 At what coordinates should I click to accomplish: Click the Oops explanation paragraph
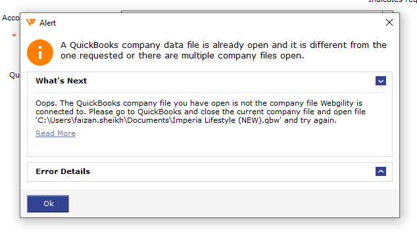pyautogui.click(x=201, y=112)
